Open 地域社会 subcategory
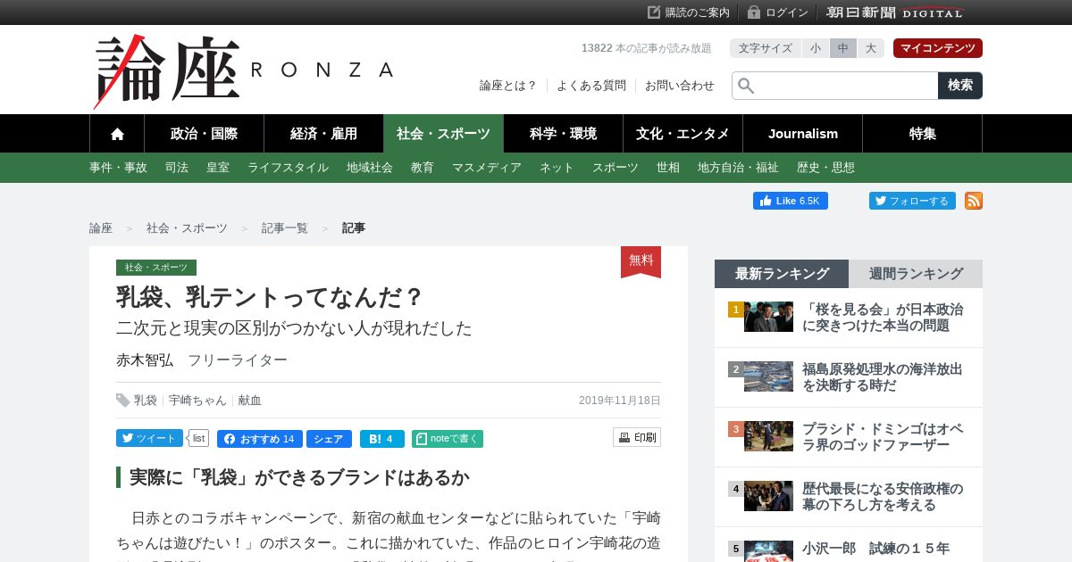This screenshot has height=562, width=1072. pos(370,168)
